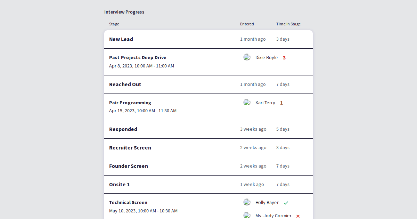This screenshot has width=417, height=219.
Task: Click the Entered column header
Action: (x=247, y=24)
